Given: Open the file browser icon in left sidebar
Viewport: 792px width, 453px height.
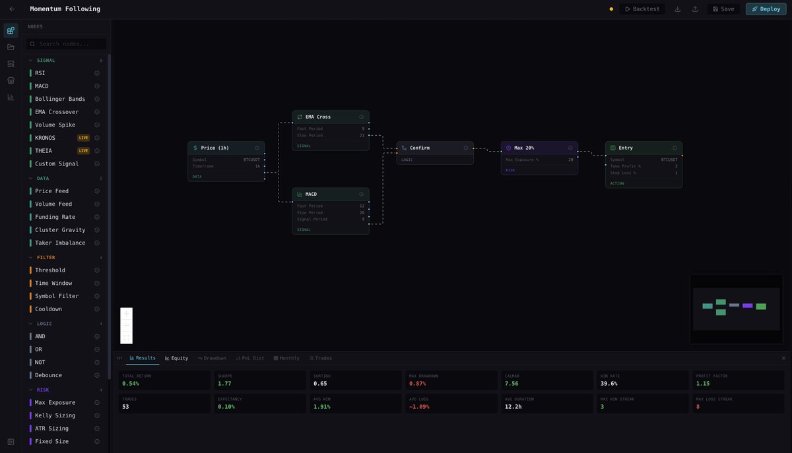Looking at the screenshot, I should (10, 47).
